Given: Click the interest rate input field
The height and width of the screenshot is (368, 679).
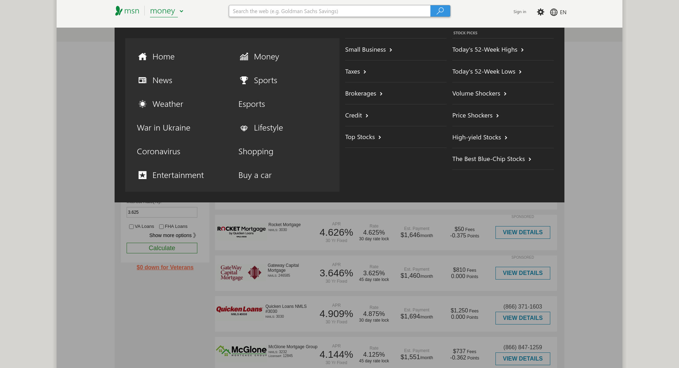Looking at the screenshot, I should (x=162, y=212).
